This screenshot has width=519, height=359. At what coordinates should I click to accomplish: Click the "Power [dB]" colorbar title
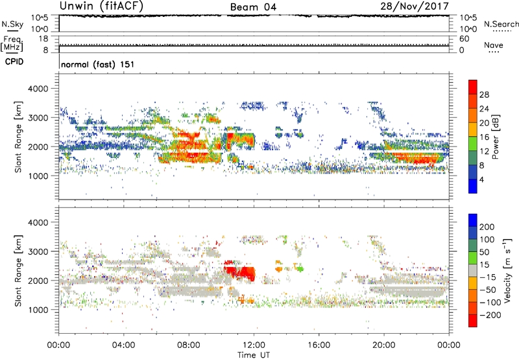click(495, 137)
